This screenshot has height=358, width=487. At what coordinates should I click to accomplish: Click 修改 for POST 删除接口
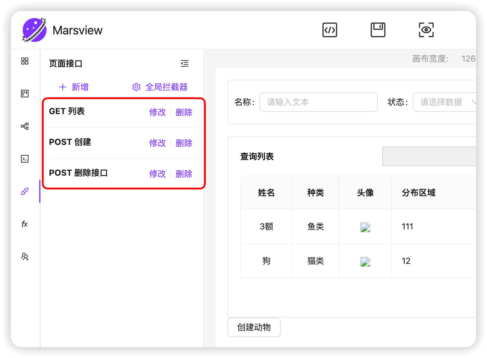click(x=158, y=174)
